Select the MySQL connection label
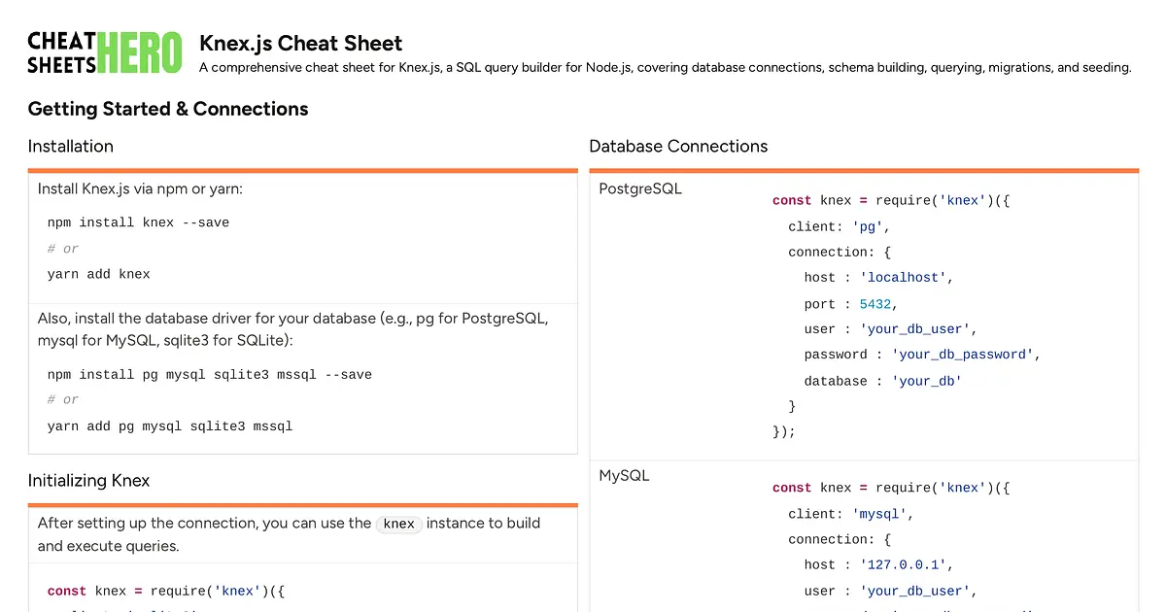The image size is (1166, 612). click(x=624, y=475)
